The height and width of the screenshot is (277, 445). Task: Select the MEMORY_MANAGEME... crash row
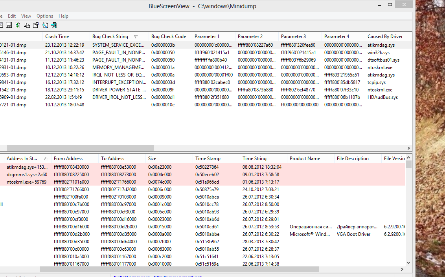(x=206, y=67)
